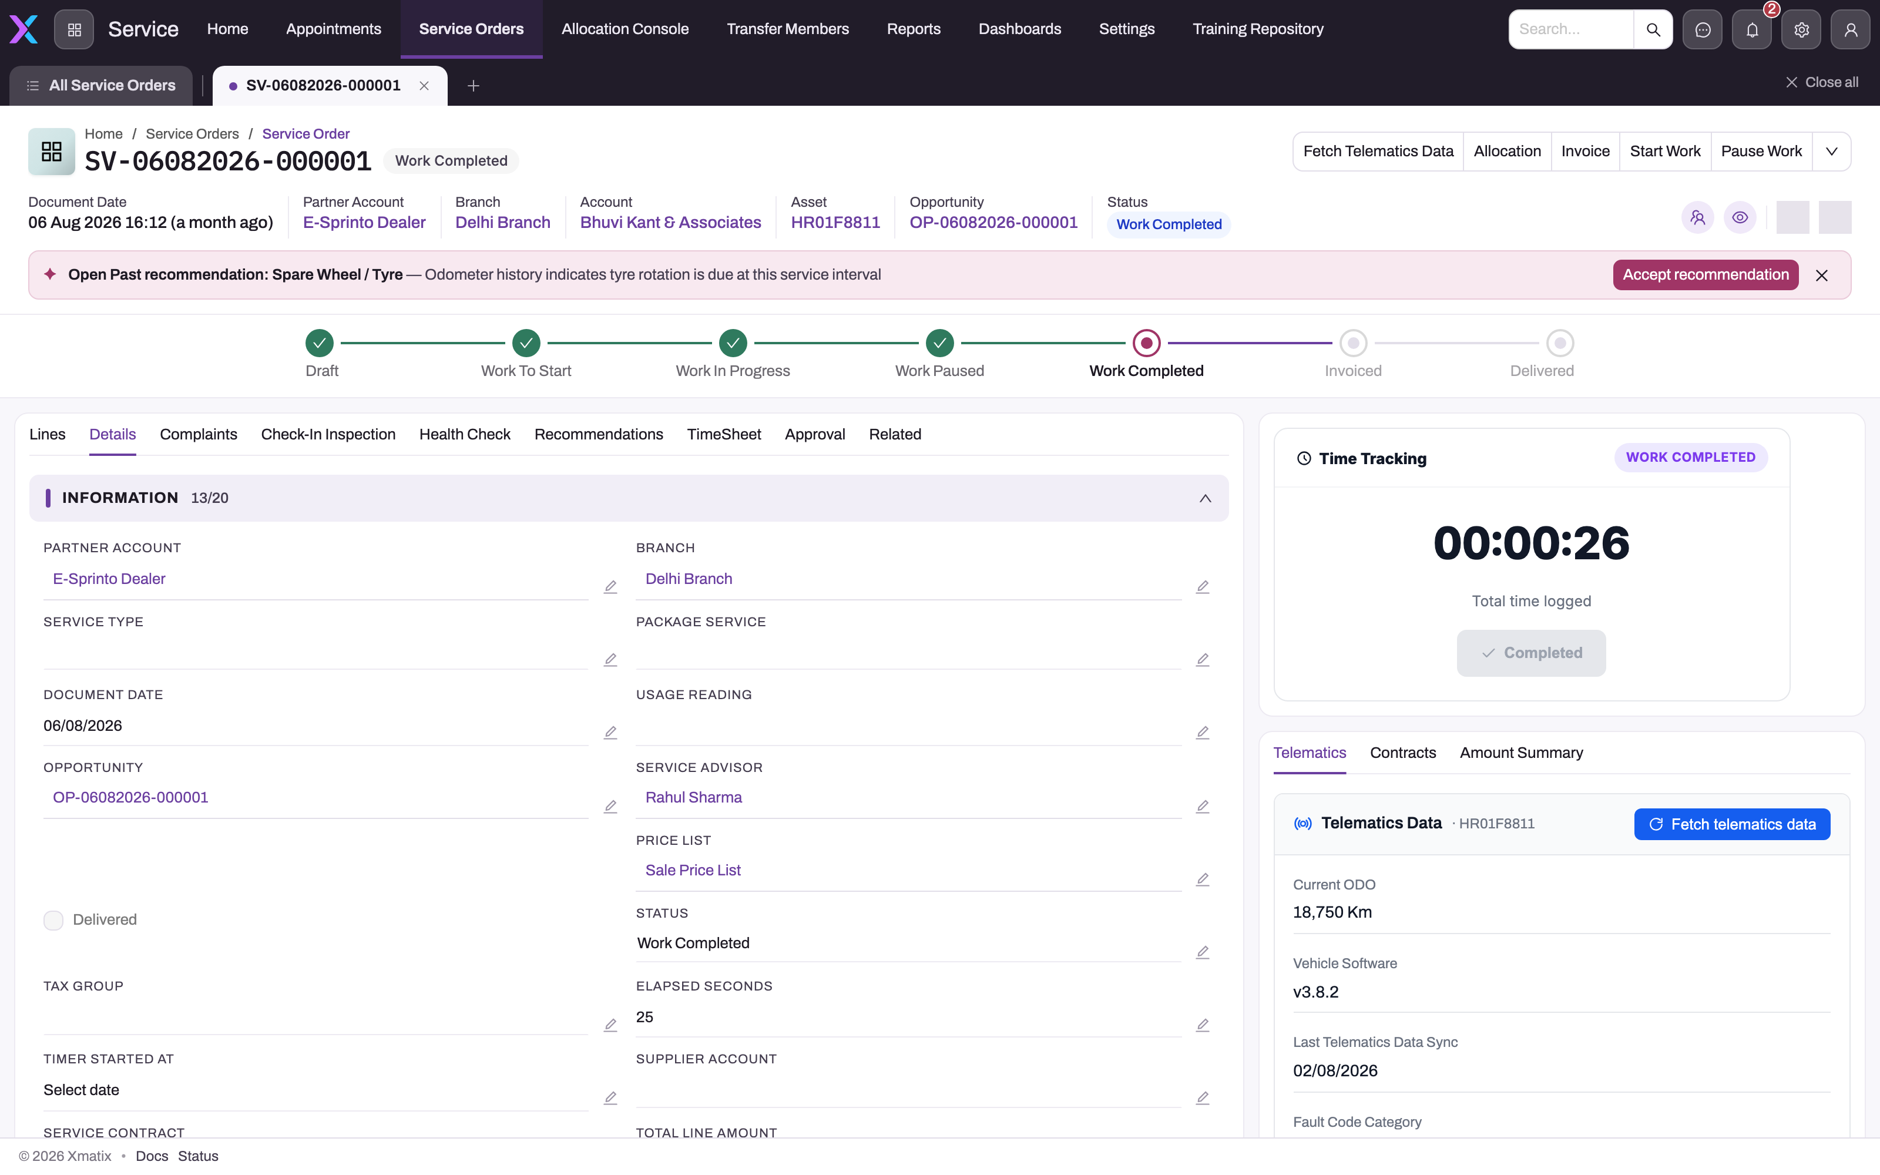Click Service Orders breadcrumb link
The width and height of the screenshot is (1880, 1175).
(192, 134)
